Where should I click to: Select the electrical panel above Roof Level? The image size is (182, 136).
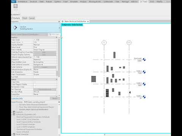(x=115, y=55)
